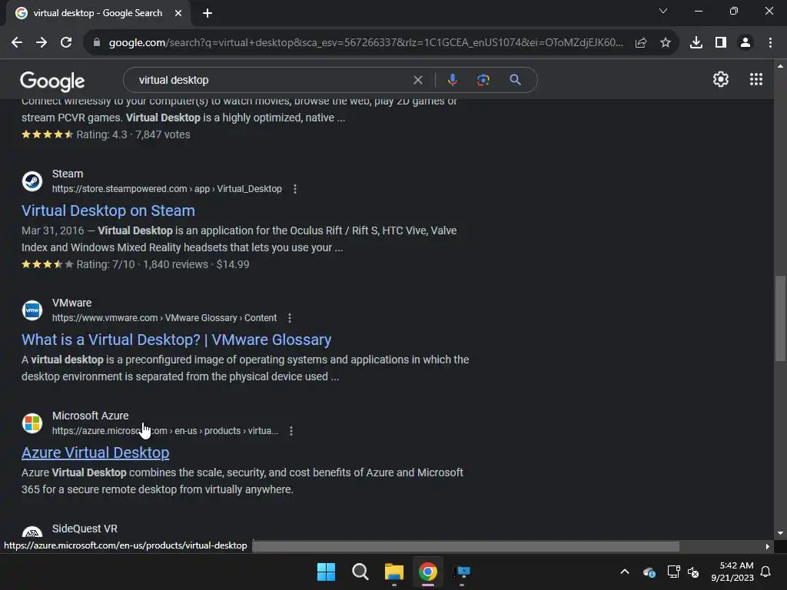Click Microsoft Azure site name text

[91, 416]
